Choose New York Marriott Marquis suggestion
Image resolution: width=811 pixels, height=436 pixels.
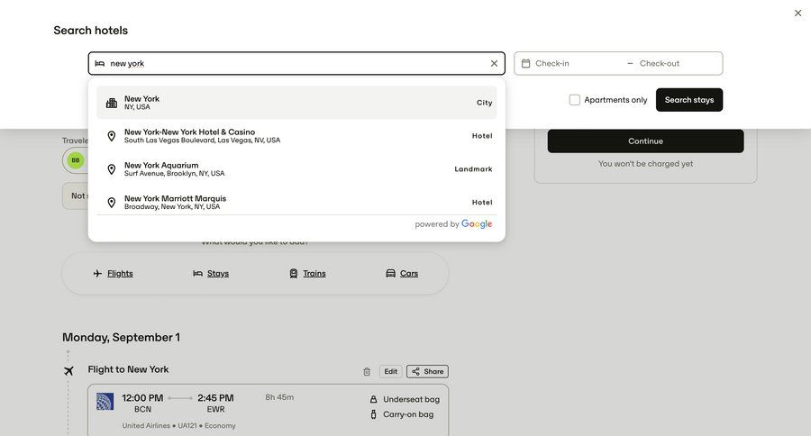click(296, 202)
